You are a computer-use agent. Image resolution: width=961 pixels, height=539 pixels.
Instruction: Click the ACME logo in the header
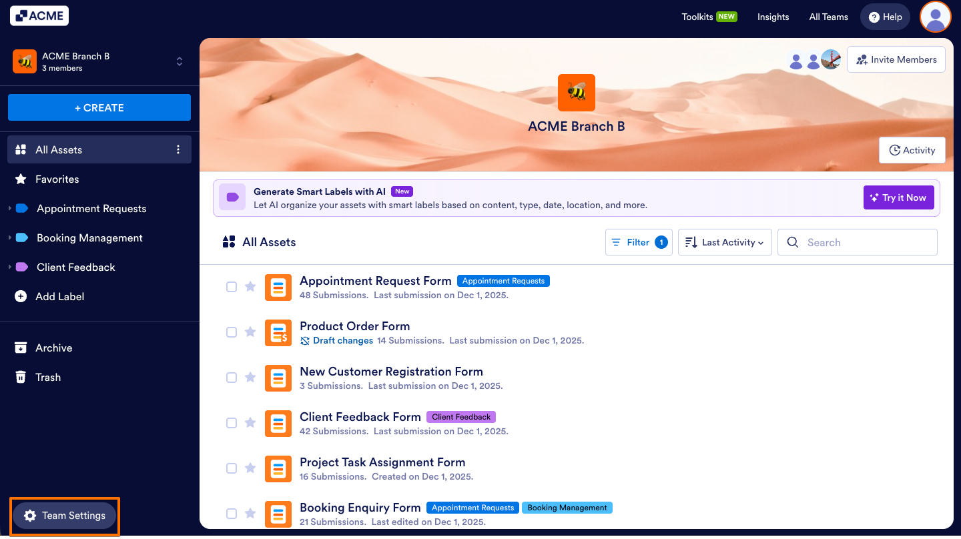[x=39, y=15]
